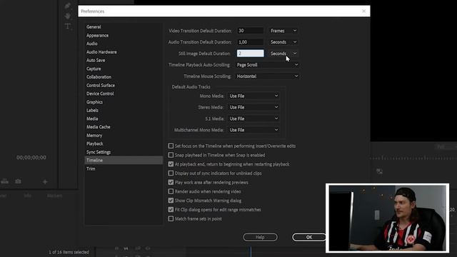Image resolution: width=457 pixels, height=257 pixels.
Task: Click the plus Button Editor icon
Action: click(45, 182)
